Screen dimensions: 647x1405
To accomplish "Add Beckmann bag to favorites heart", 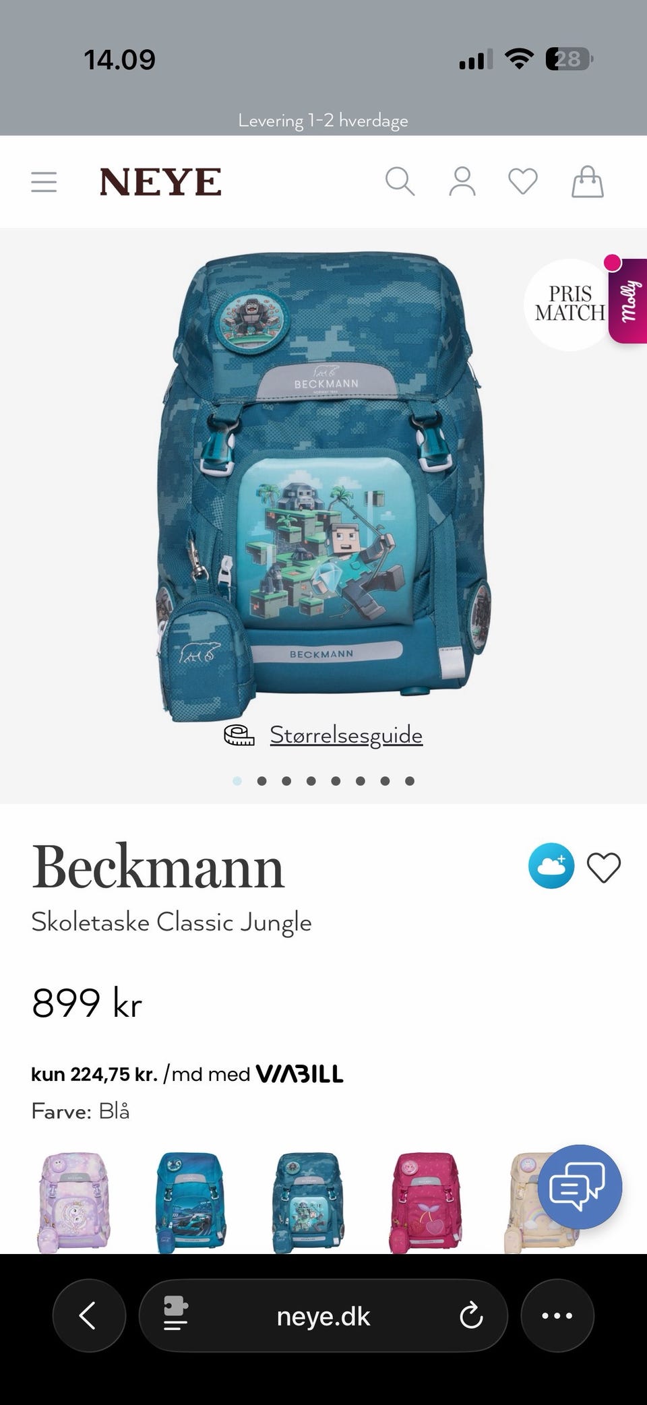I will (604, 867).
